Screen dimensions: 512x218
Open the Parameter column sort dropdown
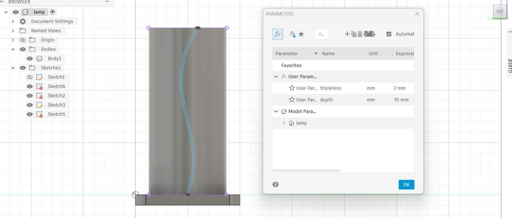click(x=316, y=54)
